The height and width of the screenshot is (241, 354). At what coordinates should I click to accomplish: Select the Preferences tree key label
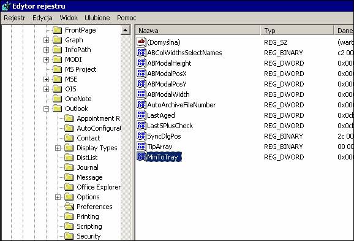click(94, 207)
